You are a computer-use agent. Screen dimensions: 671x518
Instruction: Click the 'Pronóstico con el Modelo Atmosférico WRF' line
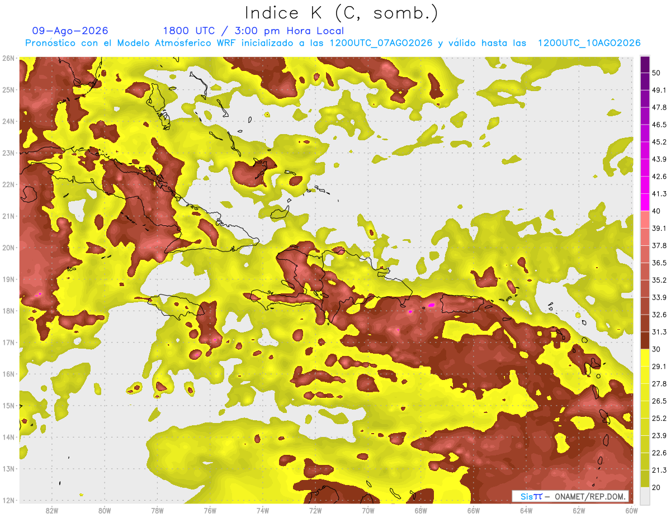[333, 43]
